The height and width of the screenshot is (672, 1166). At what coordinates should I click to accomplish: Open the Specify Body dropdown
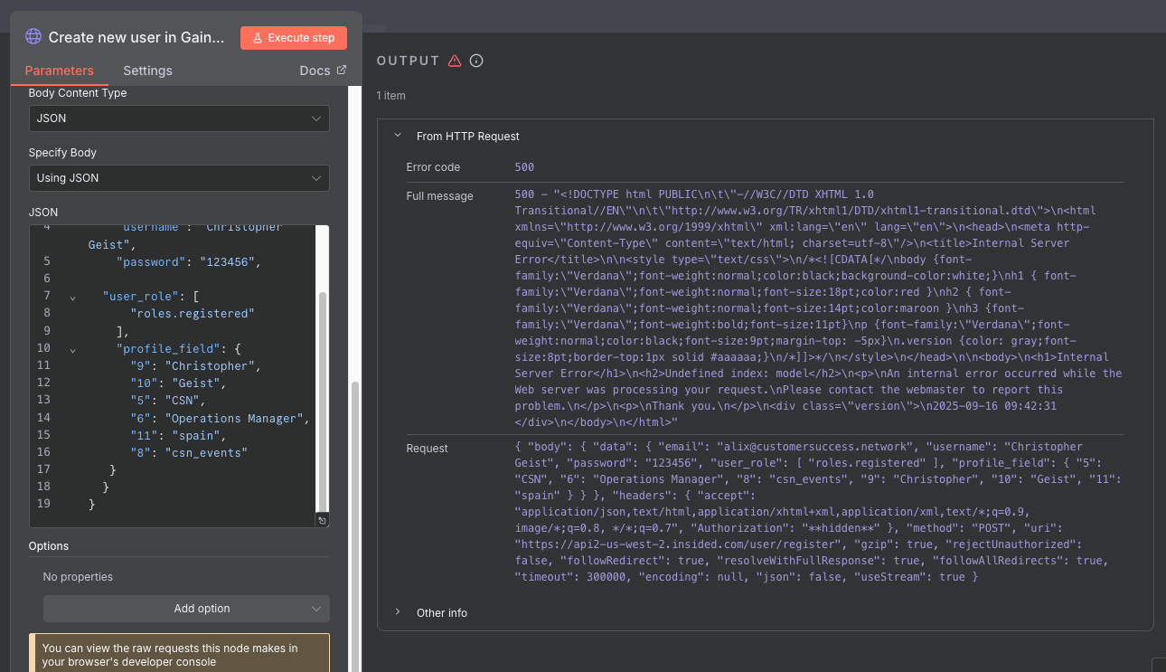(179, 178)
